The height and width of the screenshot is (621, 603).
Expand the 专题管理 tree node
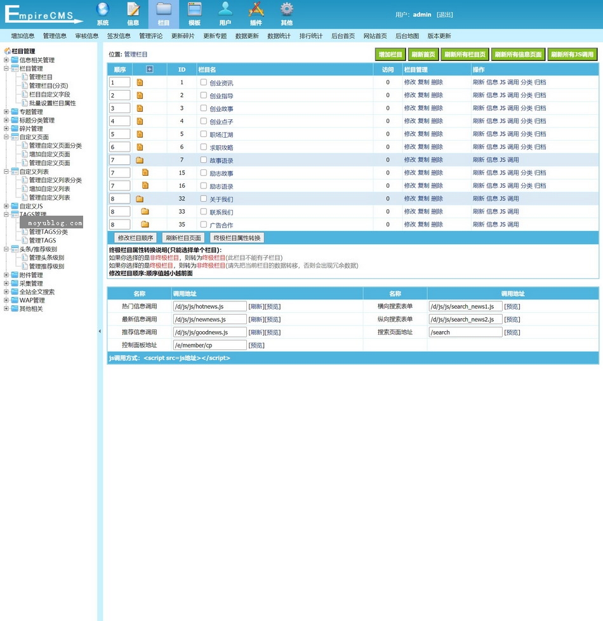click(x=6, y=112)
